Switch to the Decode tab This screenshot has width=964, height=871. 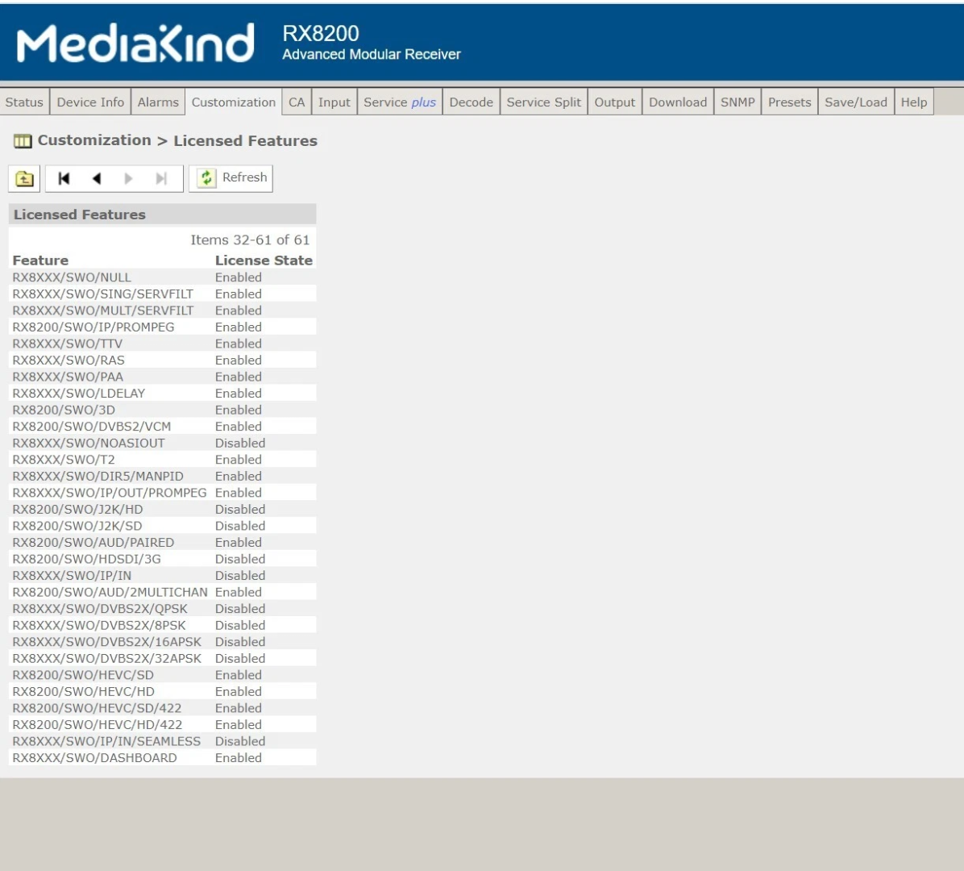(471, 102)
